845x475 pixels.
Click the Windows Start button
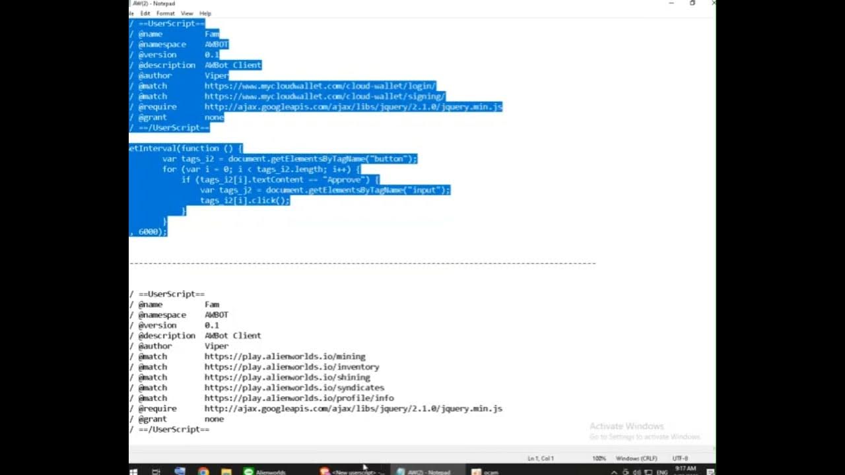133,472
